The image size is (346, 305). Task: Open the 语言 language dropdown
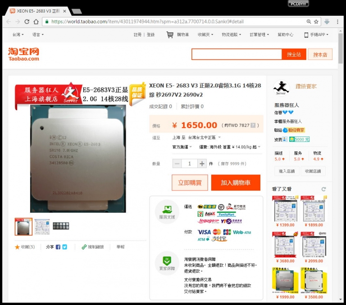38,35
